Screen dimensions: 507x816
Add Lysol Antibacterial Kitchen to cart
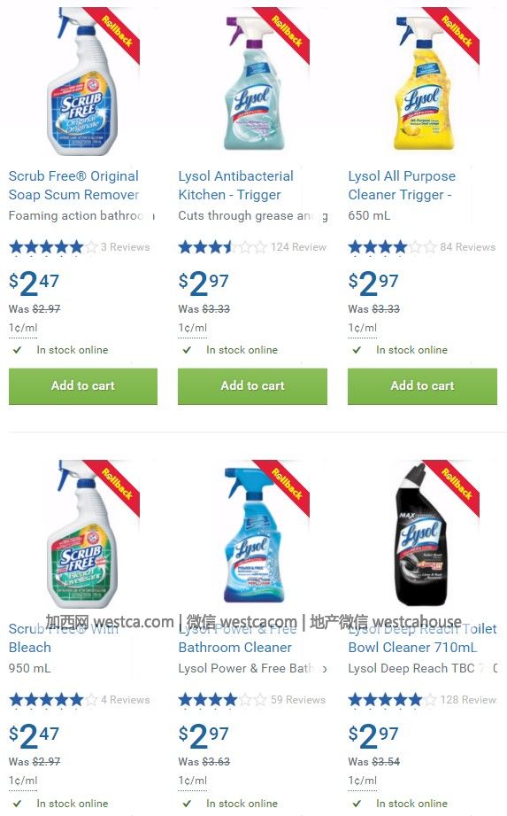[252, 386]
